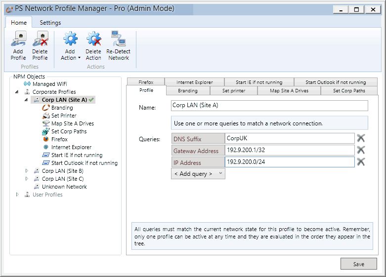The width and height of the screenshot is (386, 277).
Task: Expand the Corp LAN (Site B) node
Action: (27, 171)
